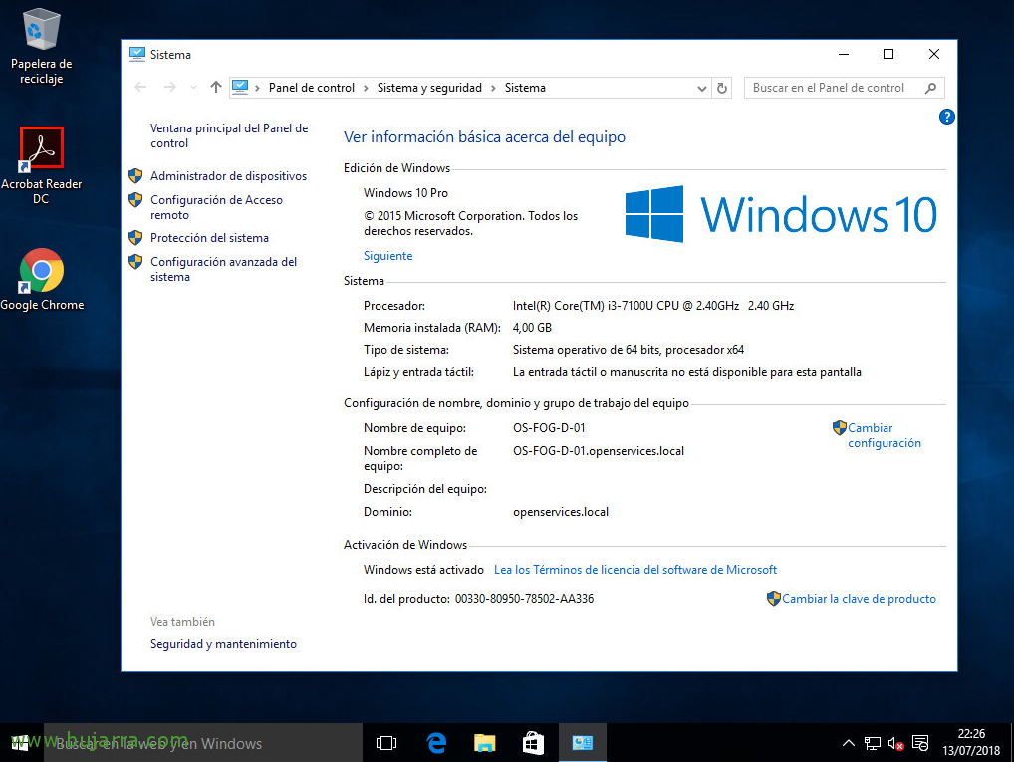The height and width of the screenshot is (762, 1014).
Task: Select Sistema y seguridad in the breadcrumb
Action: point(429,88)
